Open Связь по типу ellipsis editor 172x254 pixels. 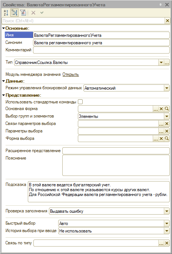point(161,243)
